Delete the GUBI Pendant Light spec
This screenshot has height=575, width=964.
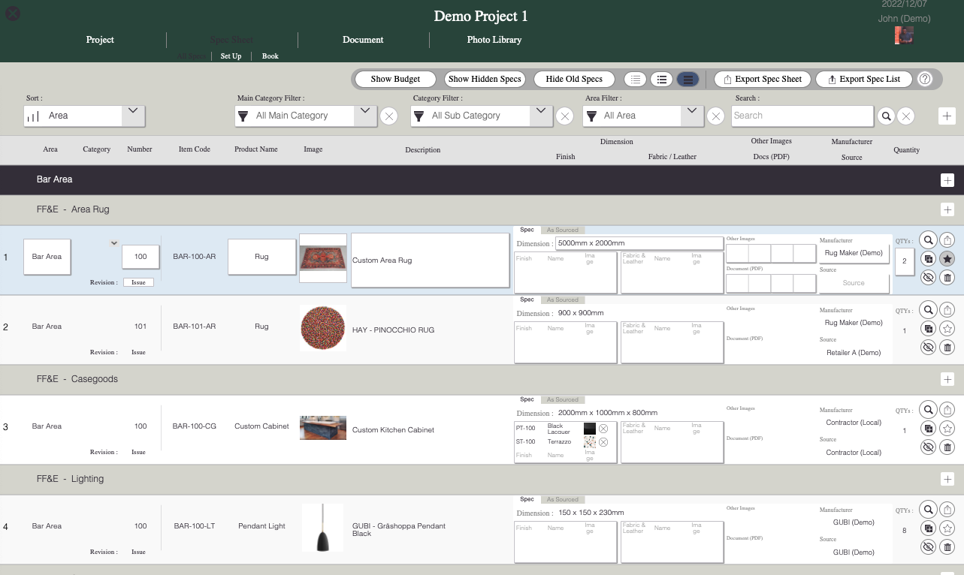tap(947, 546)
